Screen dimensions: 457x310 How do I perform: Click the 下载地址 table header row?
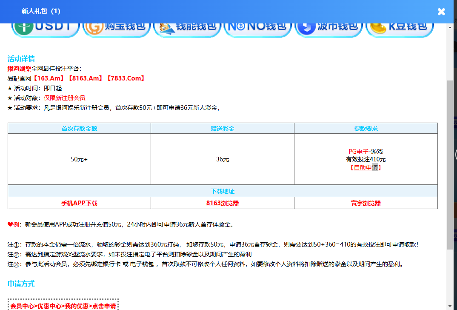(223, 191)
